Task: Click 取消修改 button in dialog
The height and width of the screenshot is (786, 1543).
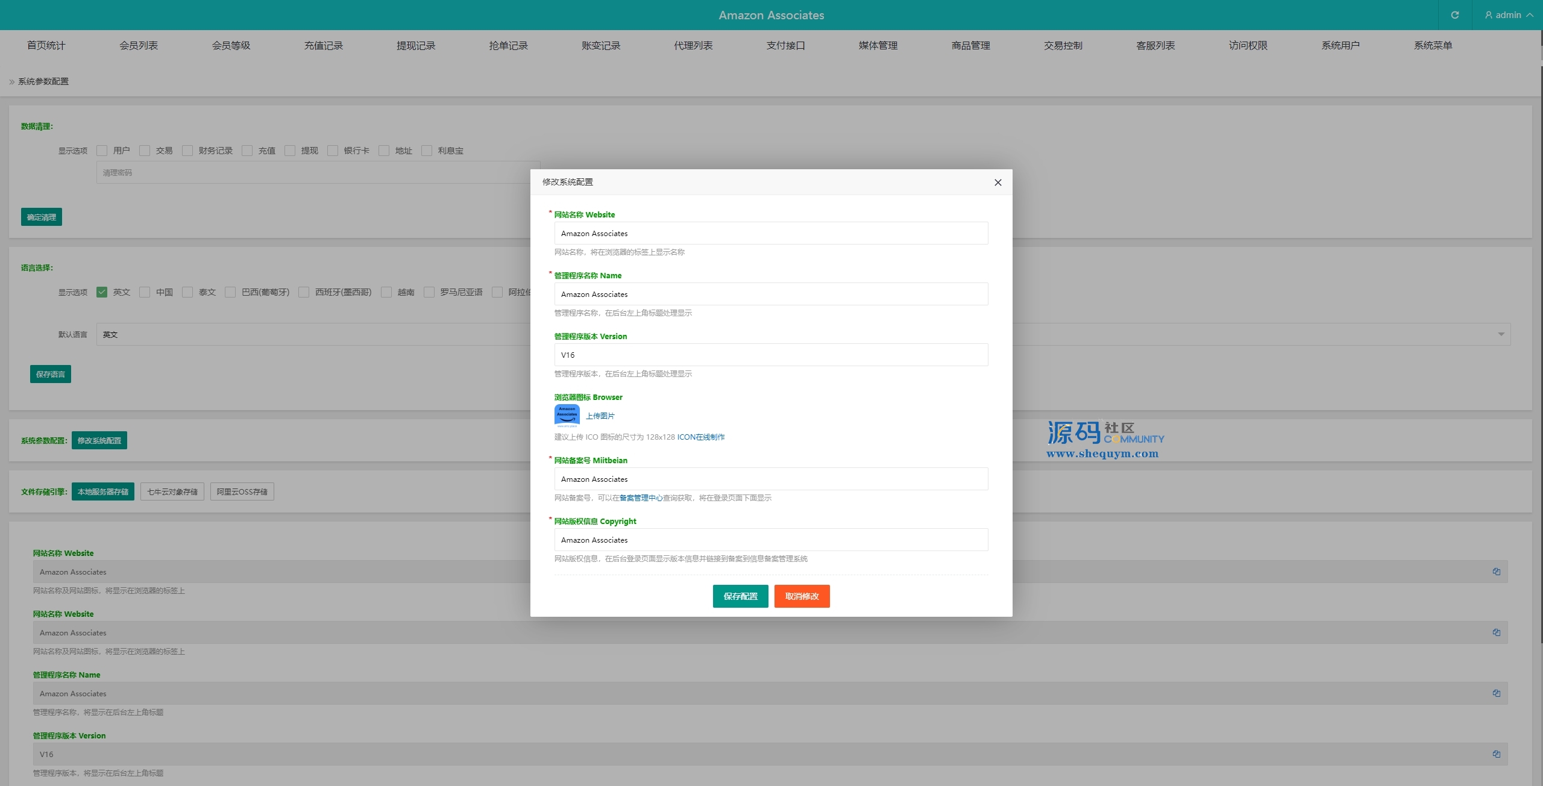Action: [802, 596]
